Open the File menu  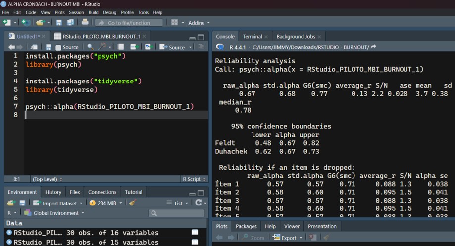[5, 12]
